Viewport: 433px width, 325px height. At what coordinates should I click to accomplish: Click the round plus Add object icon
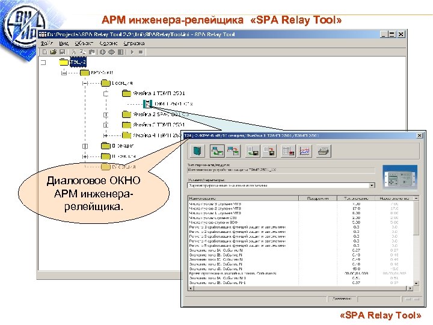[x=103, y=52]
